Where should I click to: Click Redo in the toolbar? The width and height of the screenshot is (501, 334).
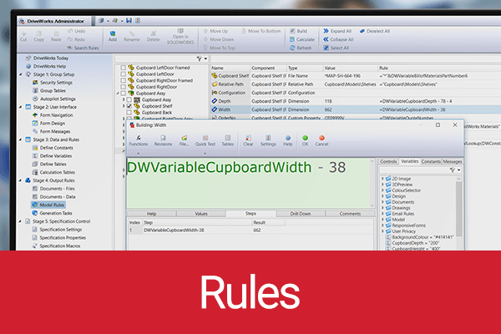coord(76,39)
